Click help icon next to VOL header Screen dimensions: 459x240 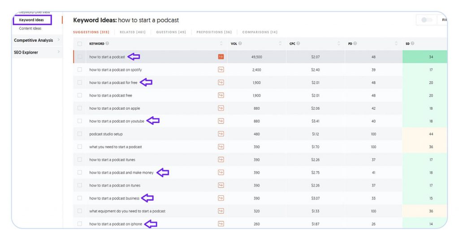click(240, 43)
